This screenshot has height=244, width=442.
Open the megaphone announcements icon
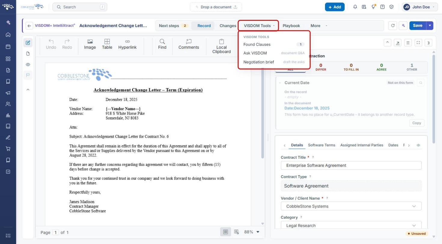tap(8, 93)
